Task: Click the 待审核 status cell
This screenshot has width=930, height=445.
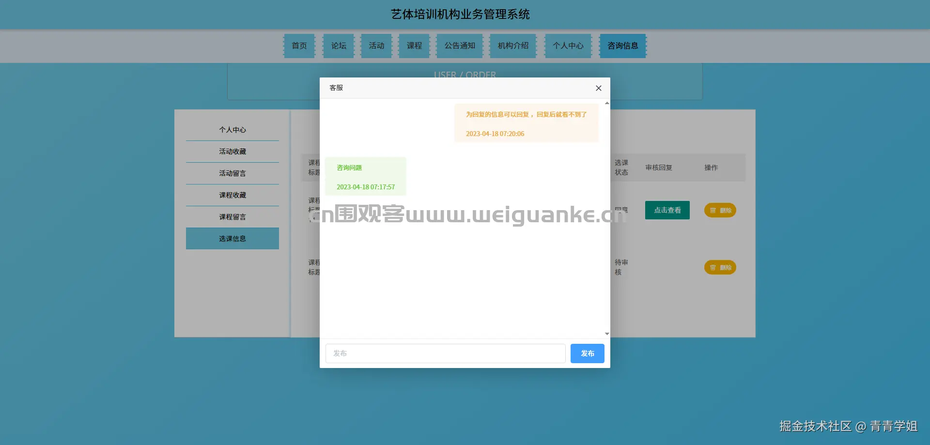Action: 621,267
